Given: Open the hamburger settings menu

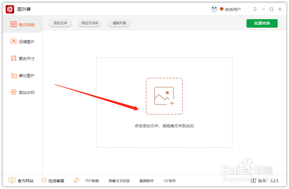Looking at the screenshot, I should (255, 9).
